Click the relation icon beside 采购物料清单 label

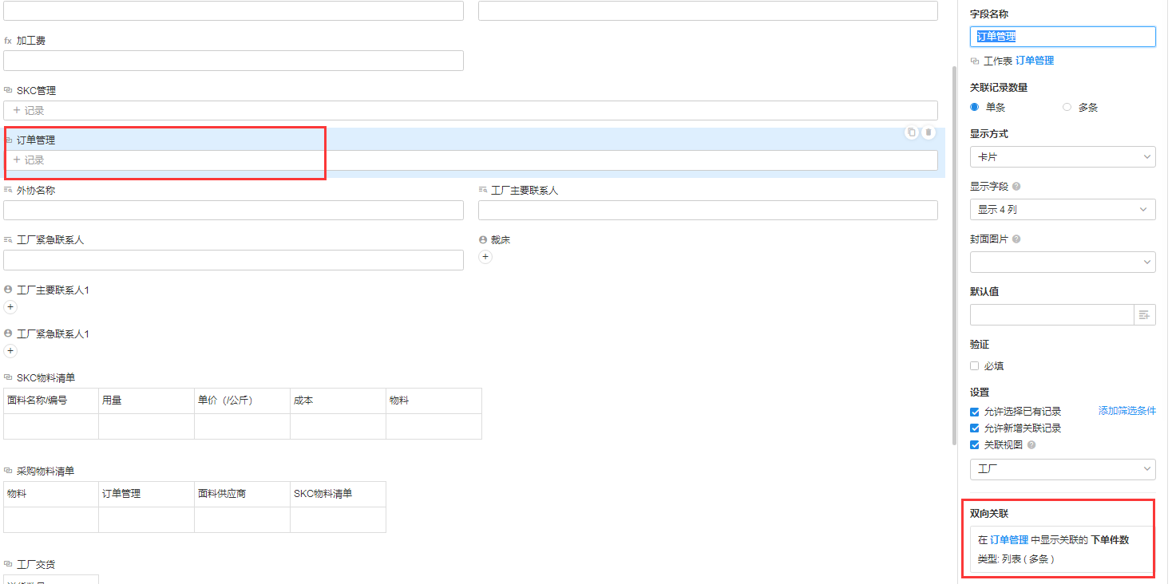8,472
